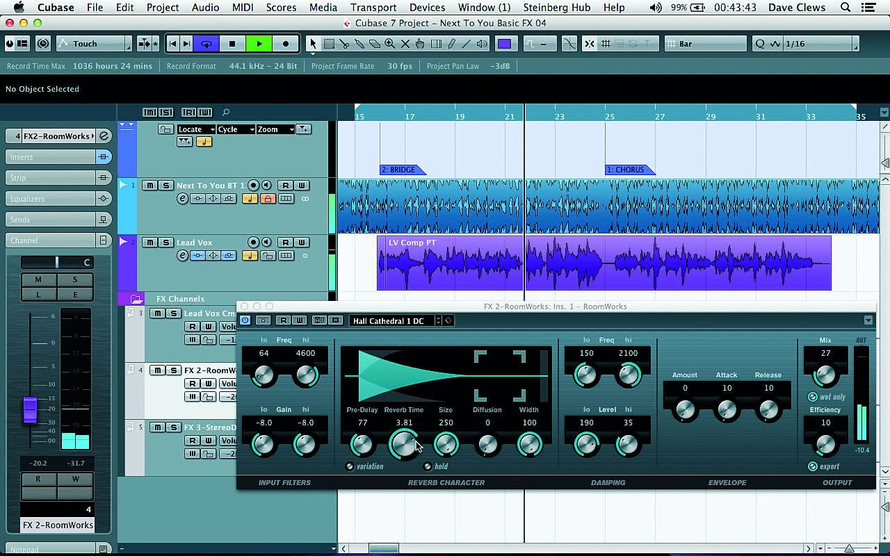Toggle Read automation in channel fader panel
890x556 pixels.
(x=38, y=480)
